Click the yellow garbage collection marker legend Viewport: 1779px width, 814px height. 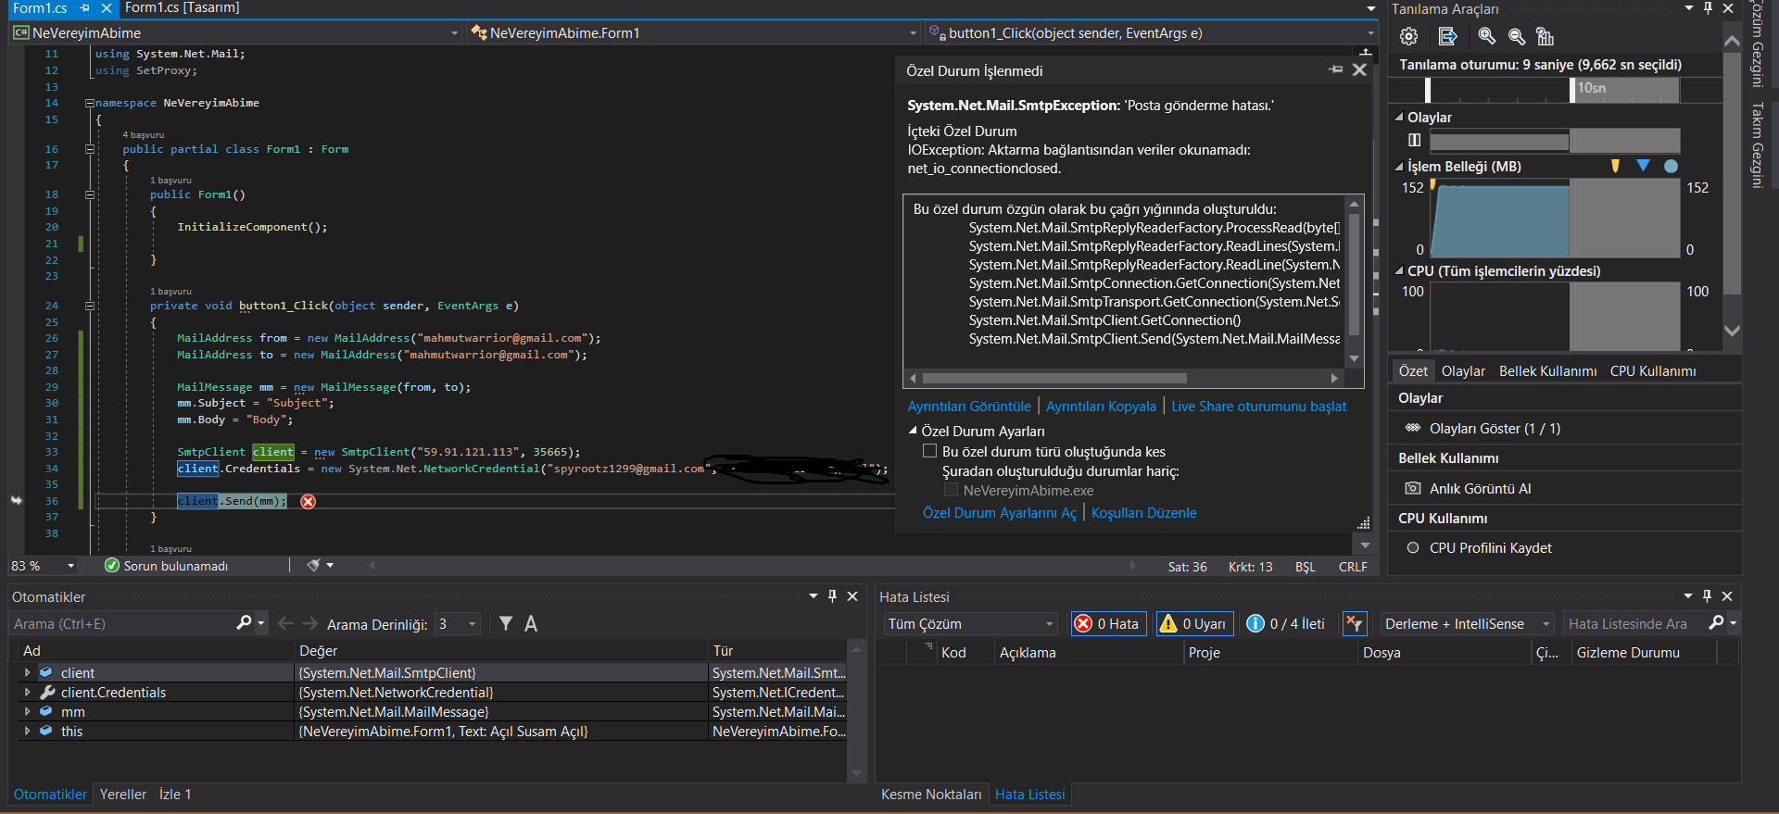[1615, 166]
